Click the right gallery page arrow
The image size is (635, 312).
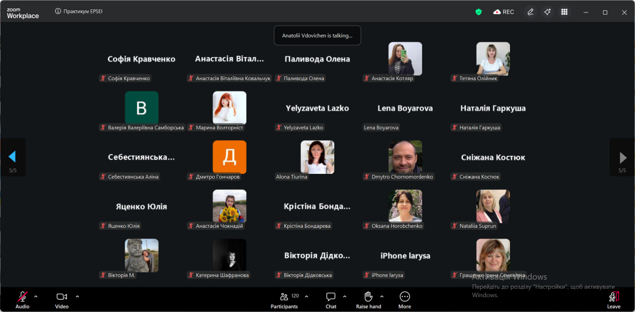pos(622,157)
